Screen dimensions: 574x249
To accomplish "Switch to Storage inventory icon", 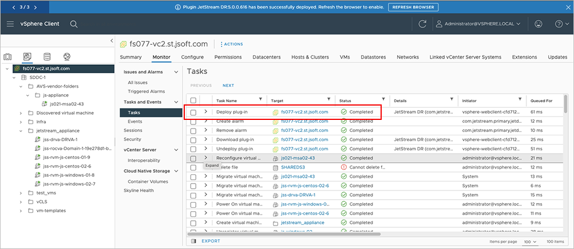I will pos(46,56).
